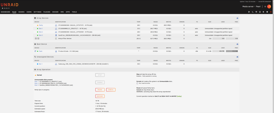Click the blue square status icon for Dev 1

tap(38, 64)
